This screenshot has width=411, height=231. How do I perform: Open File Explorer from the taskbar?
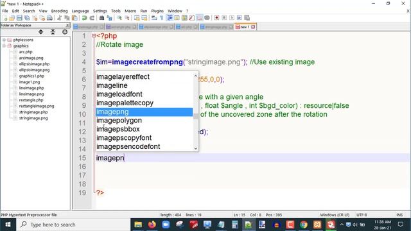[138, 225]
